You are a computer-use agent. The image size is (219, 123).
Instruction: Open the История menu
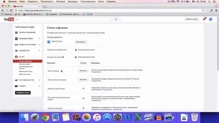[x=61, y=1]
